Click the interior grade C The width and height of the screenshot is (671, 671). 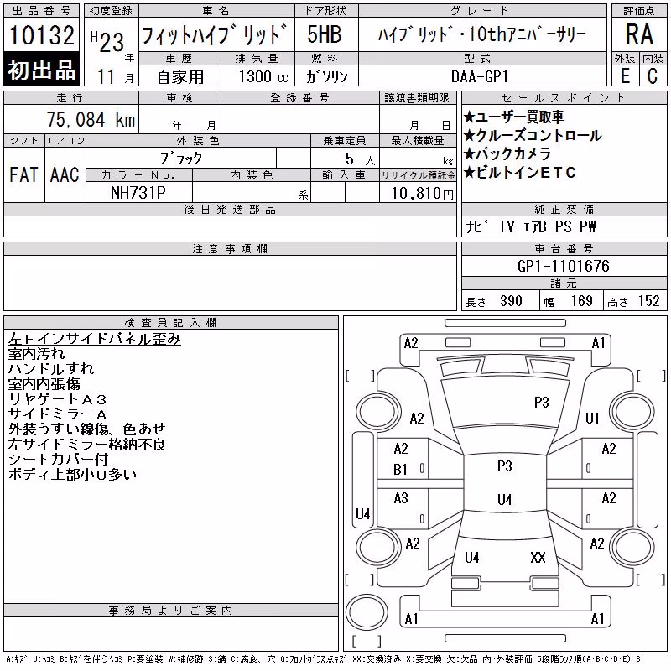click(x=653, y=76)
